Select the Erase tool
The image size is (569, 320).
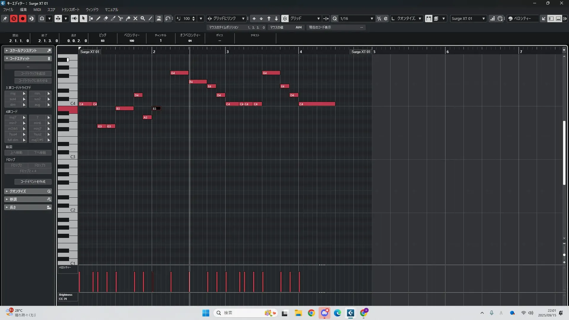click(x=106, y=18)
